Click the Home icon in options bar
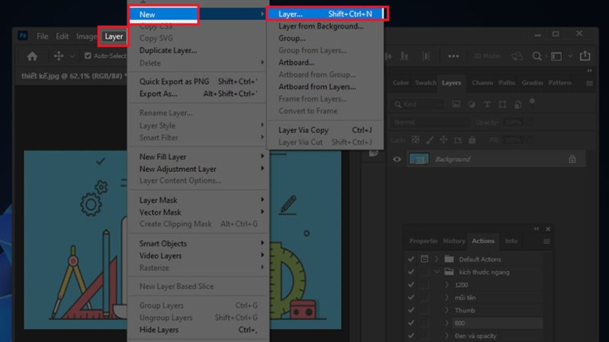 [x=32, y=56]
